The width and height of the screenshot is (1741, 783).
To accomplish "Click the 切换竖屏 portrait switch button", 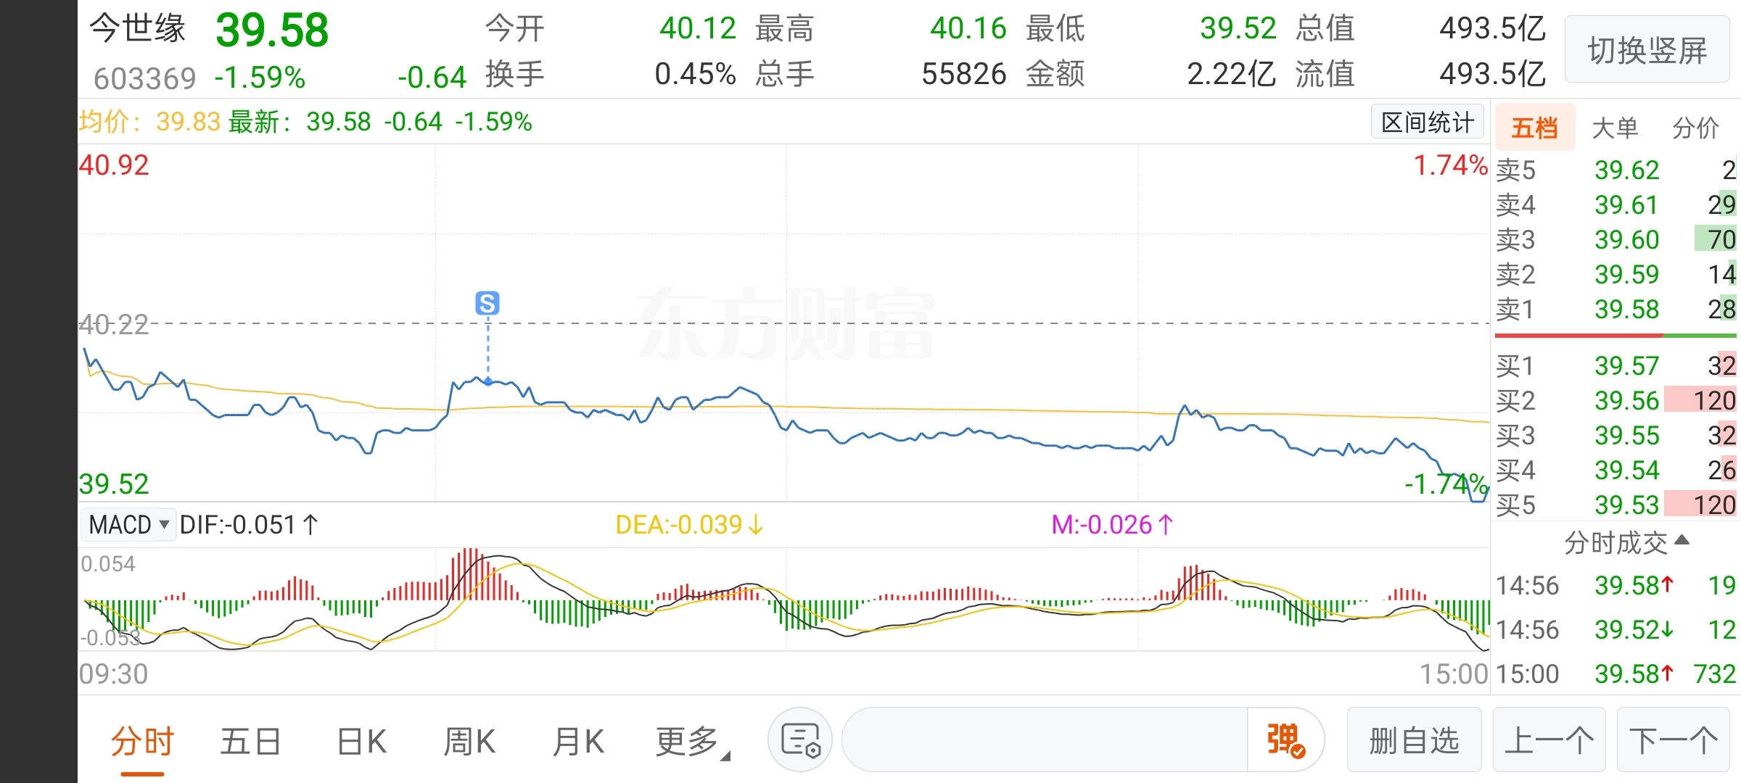I will pyautogui.click(x=1647, y=51).
